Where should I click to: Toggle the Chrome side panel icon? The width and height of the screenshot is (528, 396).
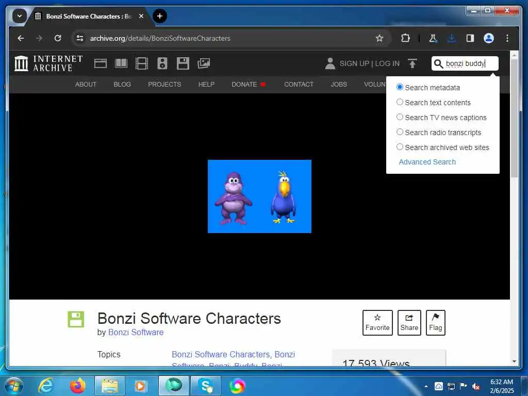click(x=470, y=38)
